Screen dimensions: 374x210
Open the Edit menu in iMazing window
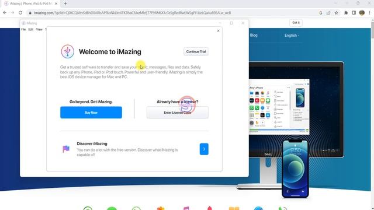[31, 30]
